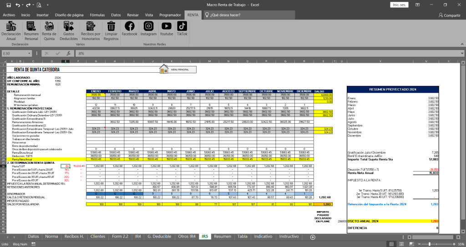Insert a function with the fx icon
Image resolution: width=466 pixels, height=247 pixels.
click(69, 54)
